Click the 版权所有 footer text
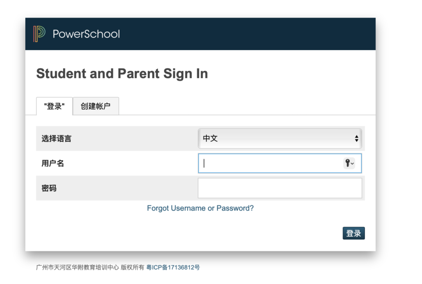Image resolution: width=422 pixels, height=284 pixels. pos(132,268)
